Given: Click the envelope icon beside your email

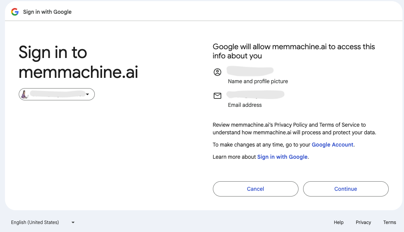Looking at the screenshot, I should pyautogui.click(x=217, y=95).
